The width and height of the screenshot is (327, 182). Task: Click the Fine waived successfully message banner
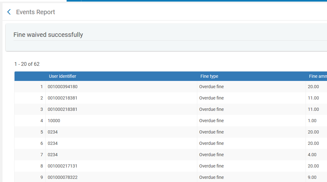point(48,35)
